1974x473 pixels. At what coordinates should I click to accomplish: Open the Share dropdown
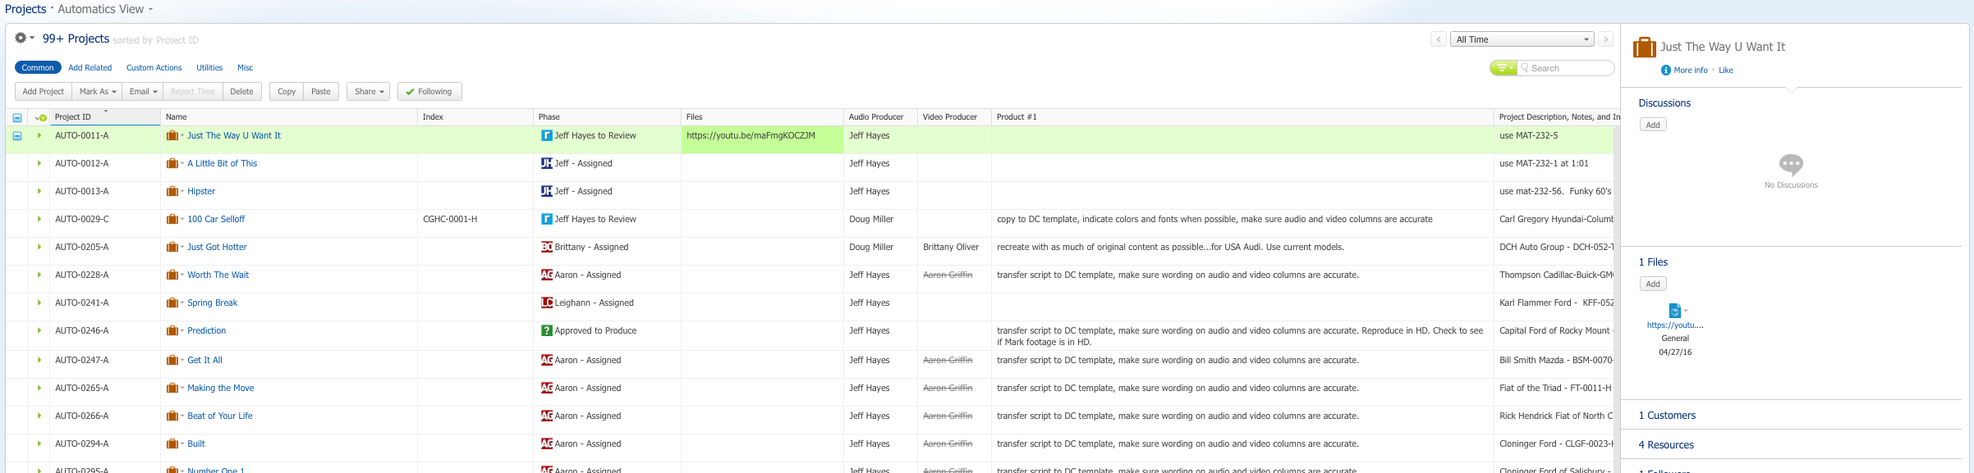[x=368, y=92]
